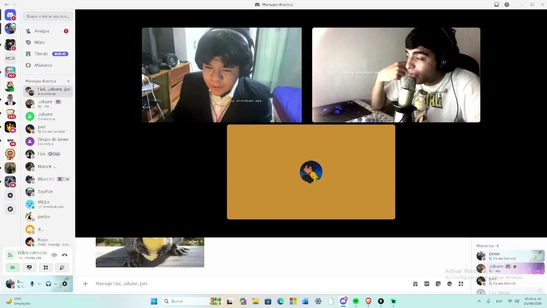Share your screen
Image resolution: width=547 pixels, height=308 pixels.
pos(29,267)
